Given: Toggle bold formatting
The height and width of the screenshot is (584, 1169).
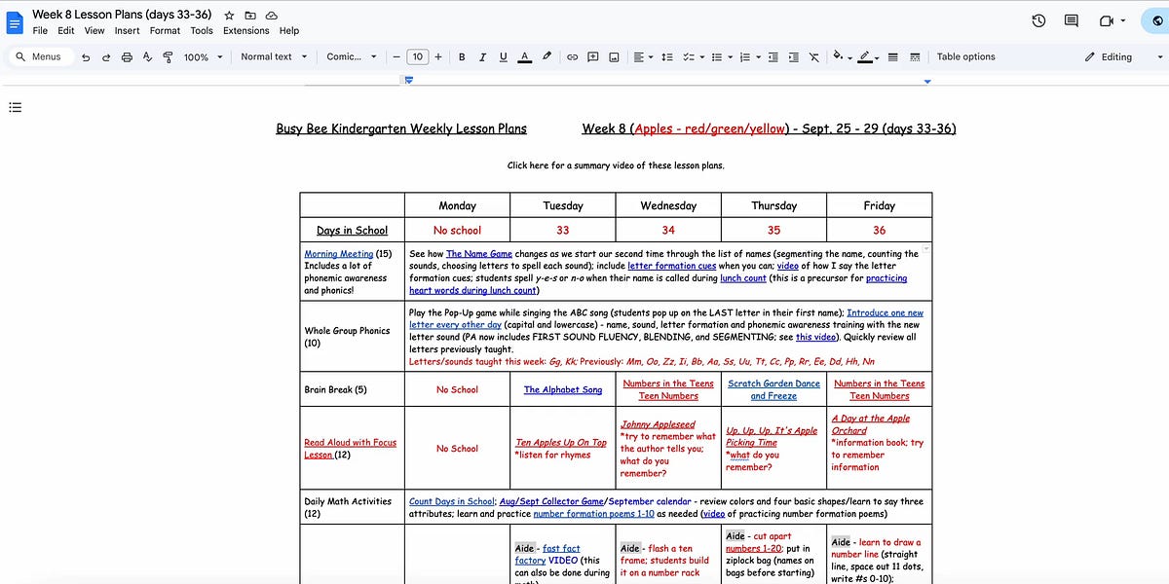Looking at the screenshot, I should (462, 56).
